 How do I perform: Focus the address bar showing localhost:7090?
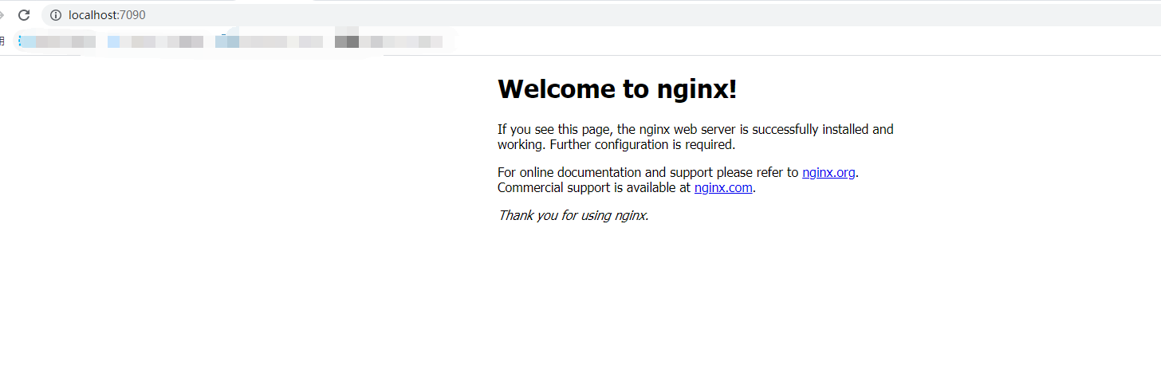tap(601, 15)
